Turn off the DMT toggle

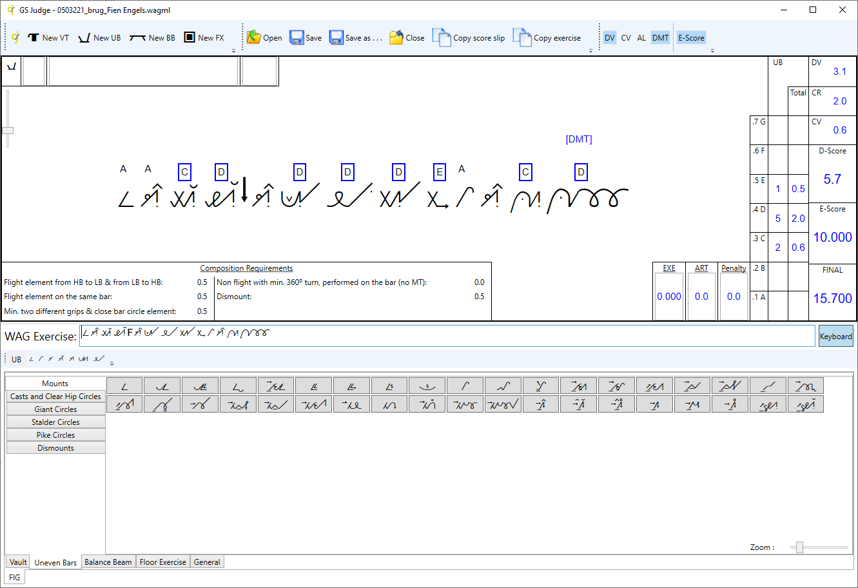pyautogui.click(x=660, y=37)
